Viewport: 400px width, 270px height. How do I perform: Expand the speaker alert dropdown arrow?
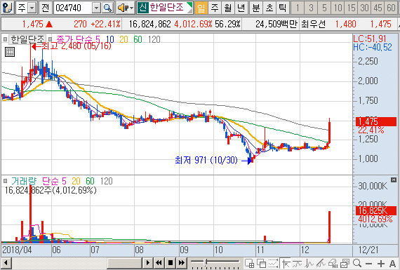132,8
